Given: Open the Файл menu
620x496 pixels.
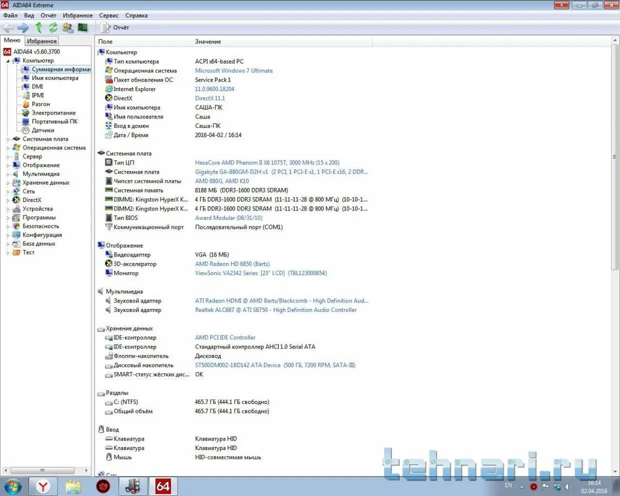Looking at the screenshot, I should pos(10,15).
